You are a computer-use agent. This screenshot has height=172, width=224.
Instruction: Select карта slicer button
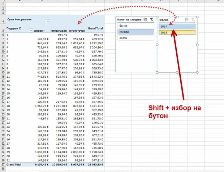136,38
